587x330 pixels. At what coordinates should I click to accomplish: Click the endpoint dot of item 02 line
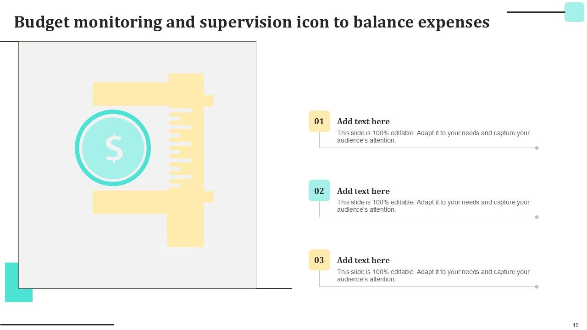537,217
